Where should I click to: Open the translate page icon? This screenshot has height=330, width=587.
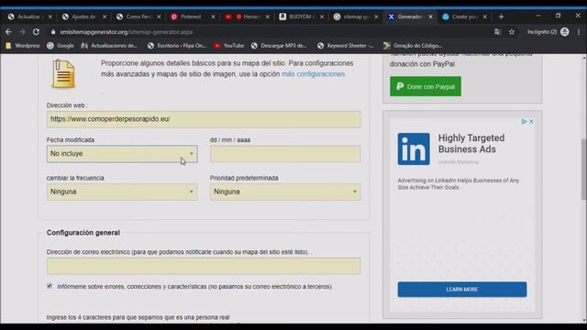pos(497,32)
